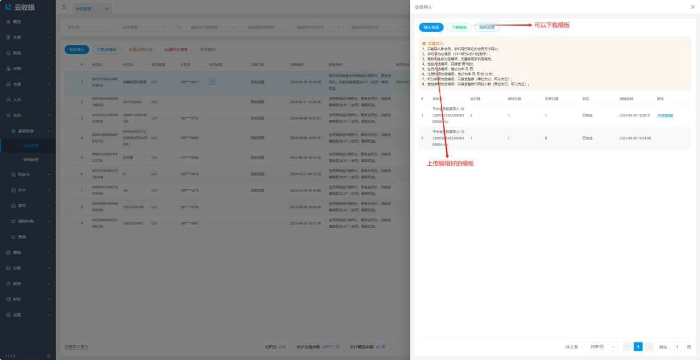Close the 会员导入 drawer panel
Image resolution: width=700 pixels, height=360 pixels.
point(693,7)
